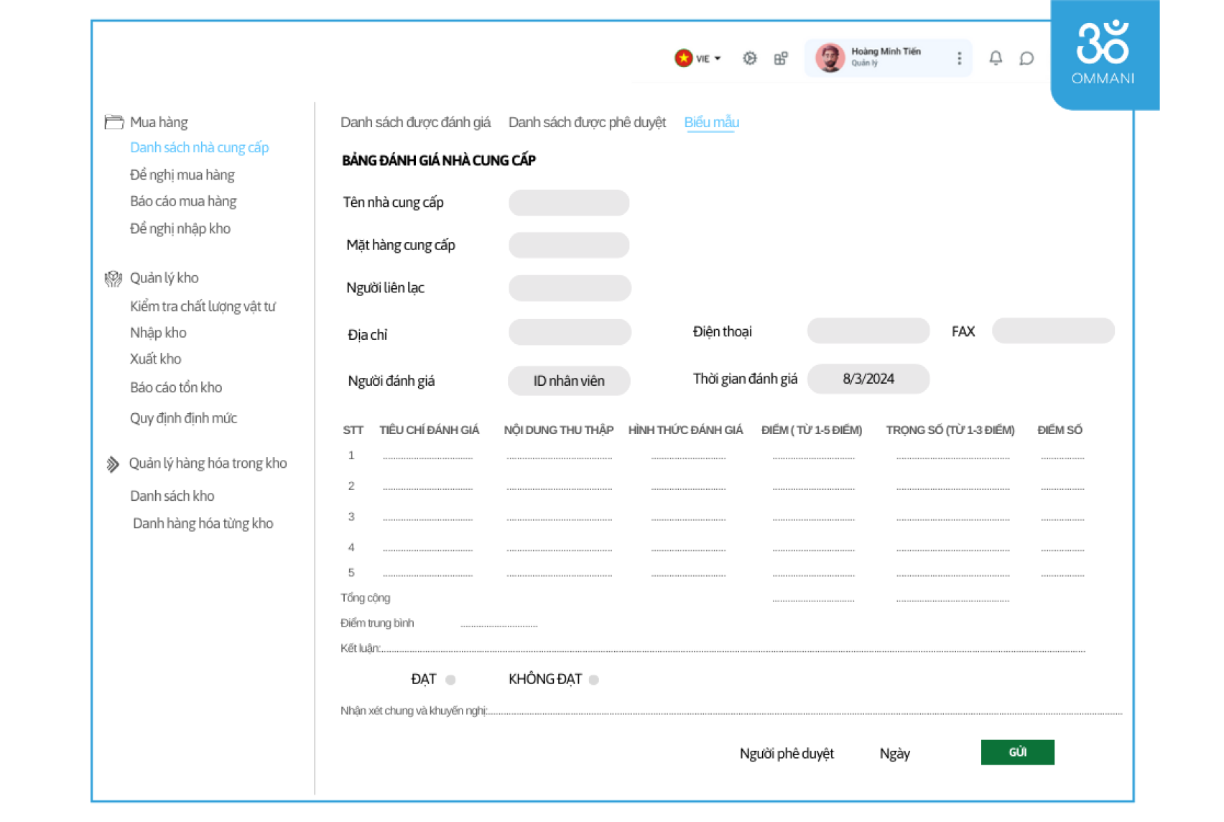Expand the Quản lý hàng hóa trong kho section
This screenshot has width=1224, height=822.
point(207,463)
